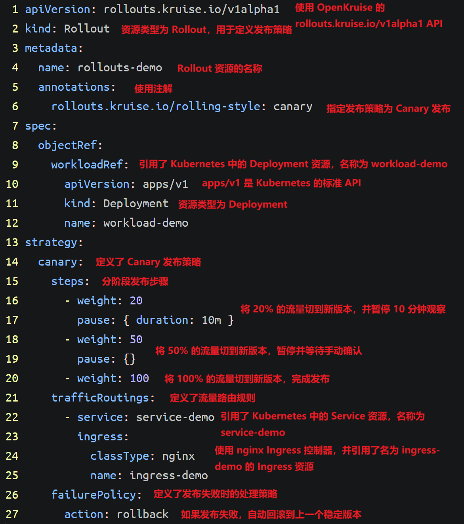Click the canary key under strategy
464x524 pixels.
click(57, 262)
